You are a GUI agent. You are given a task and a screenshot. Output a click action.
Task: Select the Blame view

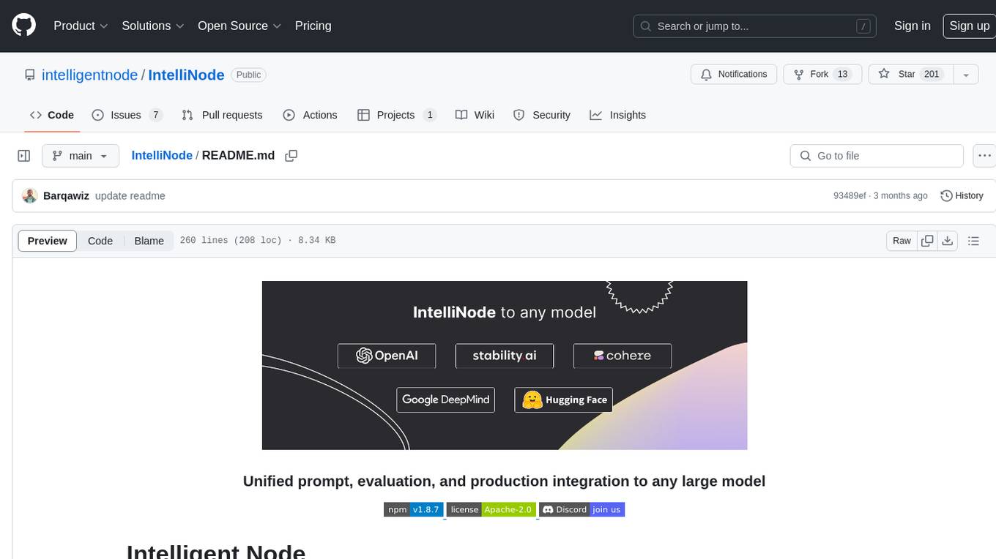pyautogui.click(x=149, y=241)
